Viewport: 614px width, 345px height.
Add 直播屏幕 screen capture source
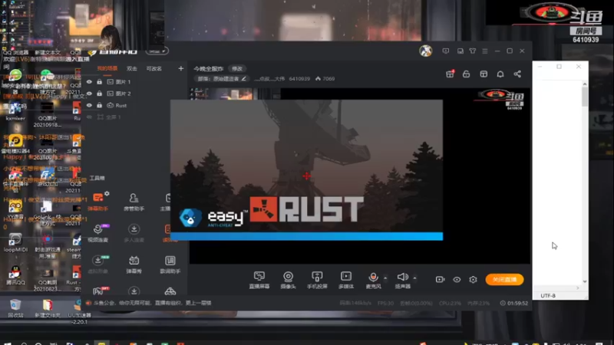click(x=259, y=280)
